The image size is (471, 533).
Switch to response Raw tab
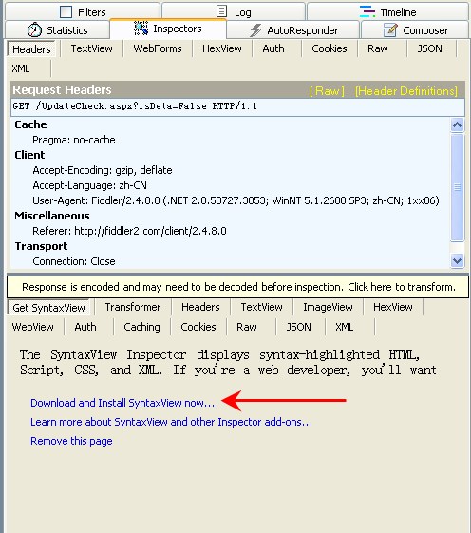point(247,327)
